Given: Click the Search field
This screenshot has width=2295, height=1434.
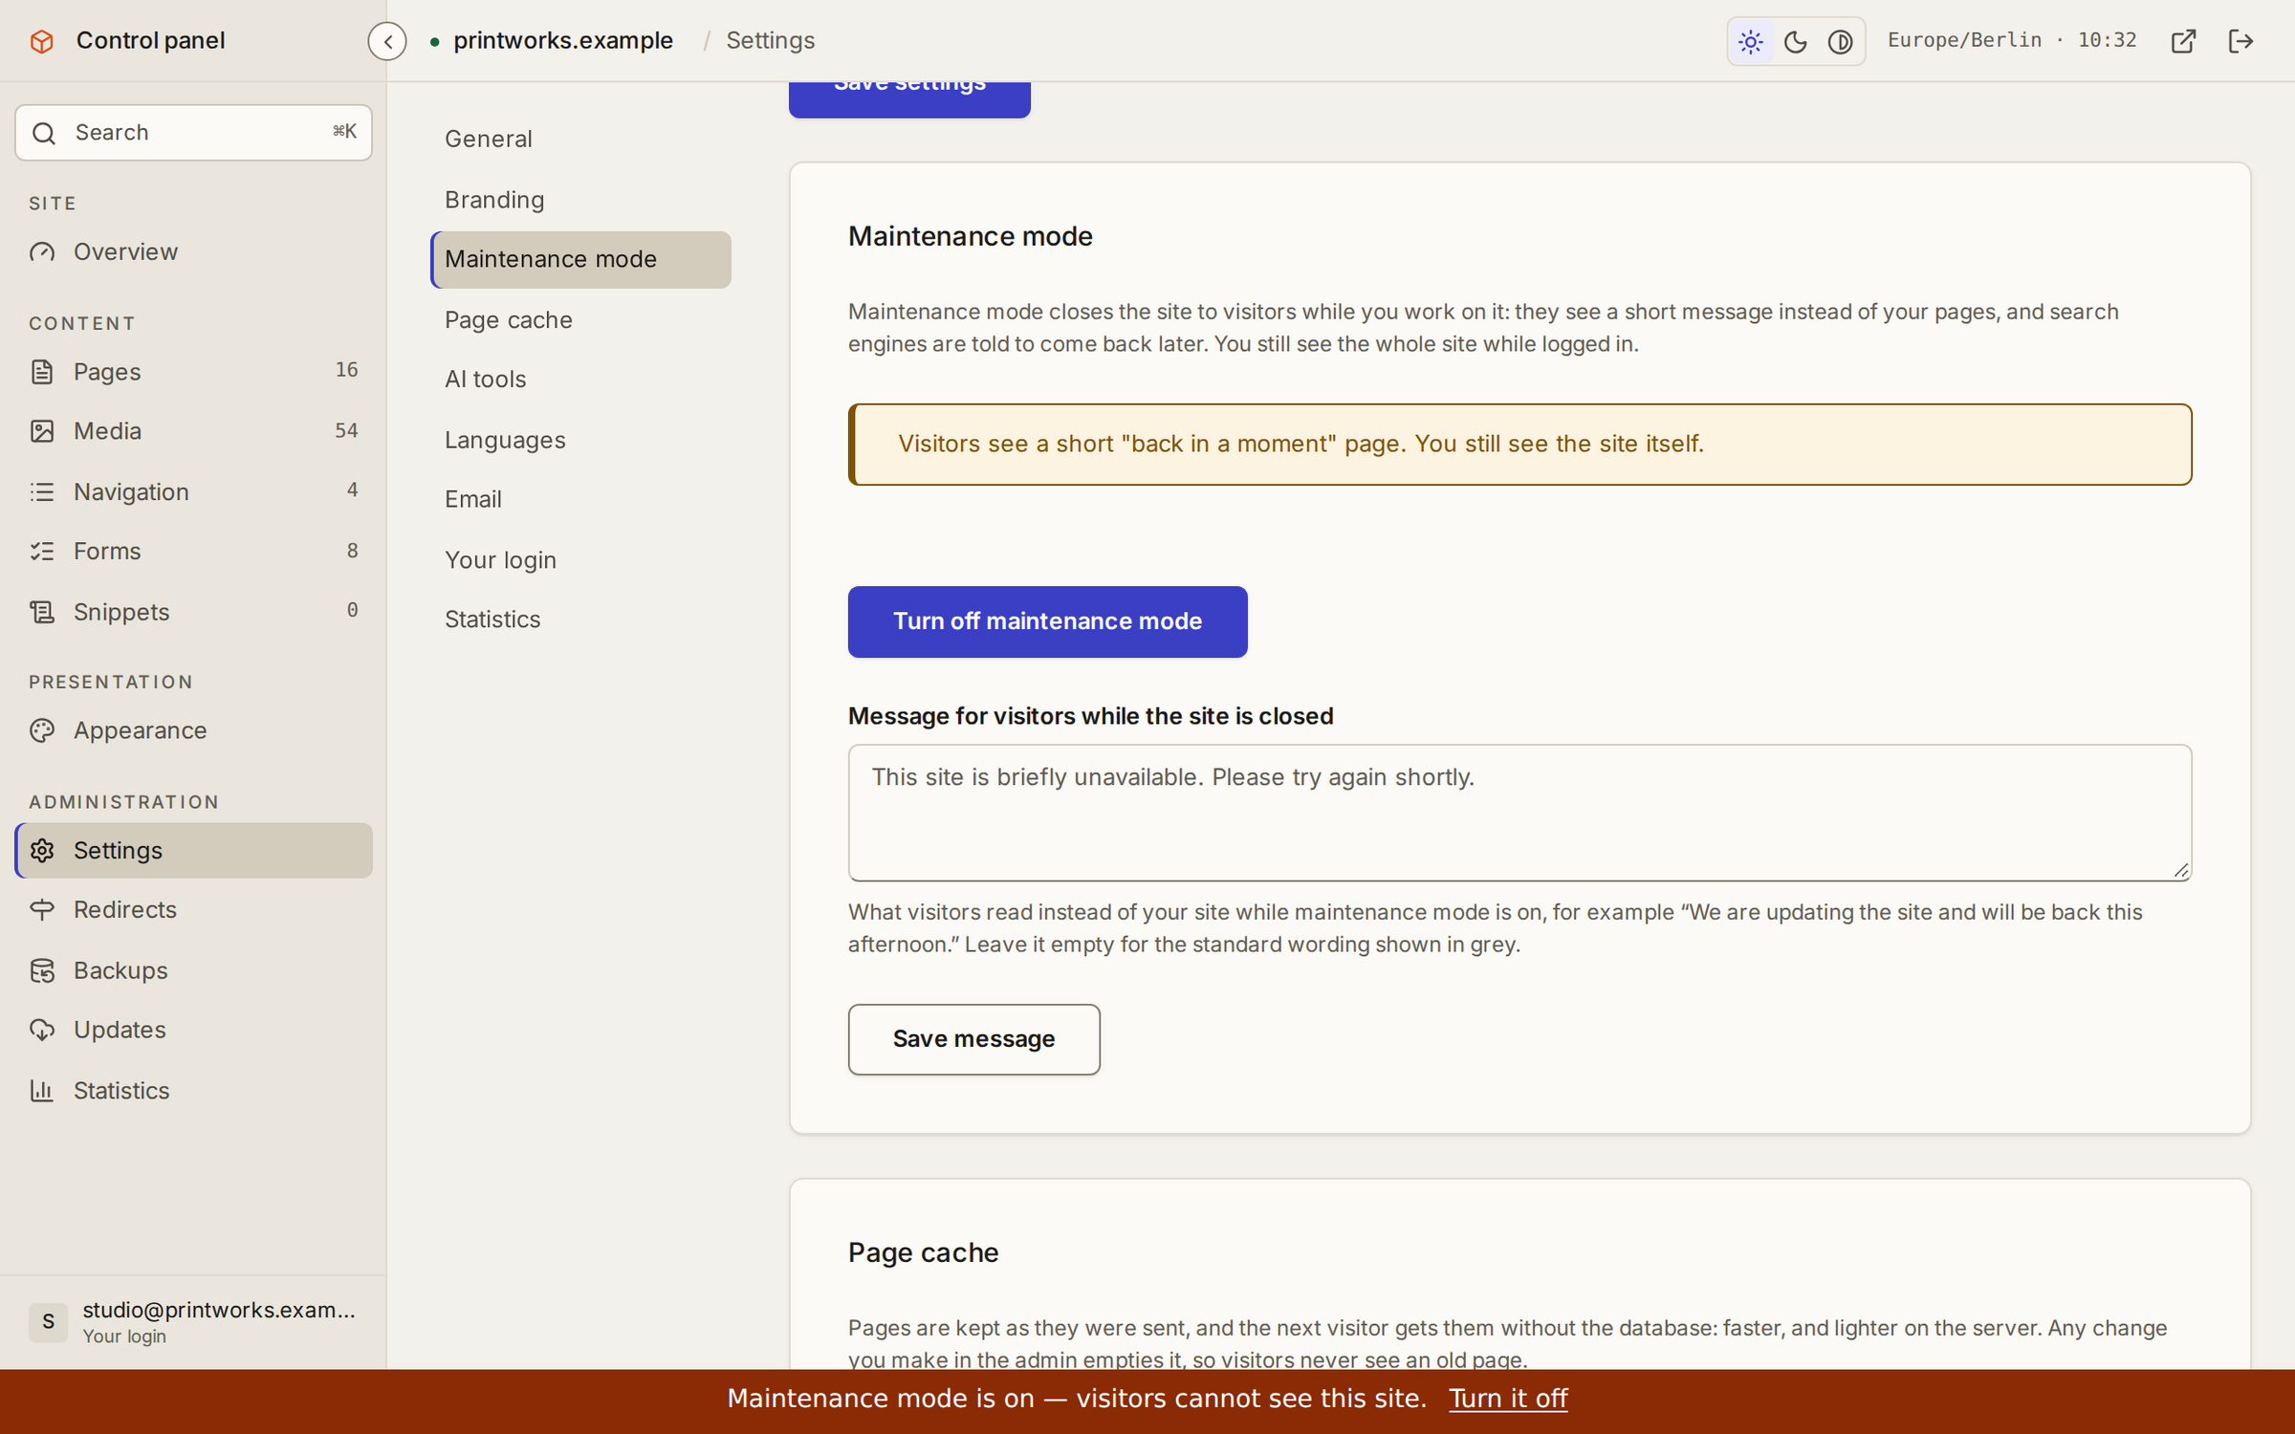Looking at the screenshot, I should (x=194, y=133).
